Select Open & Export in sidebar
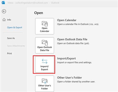Image resolution: width=118 pixels, height=92 pixels. click(15, 27)
